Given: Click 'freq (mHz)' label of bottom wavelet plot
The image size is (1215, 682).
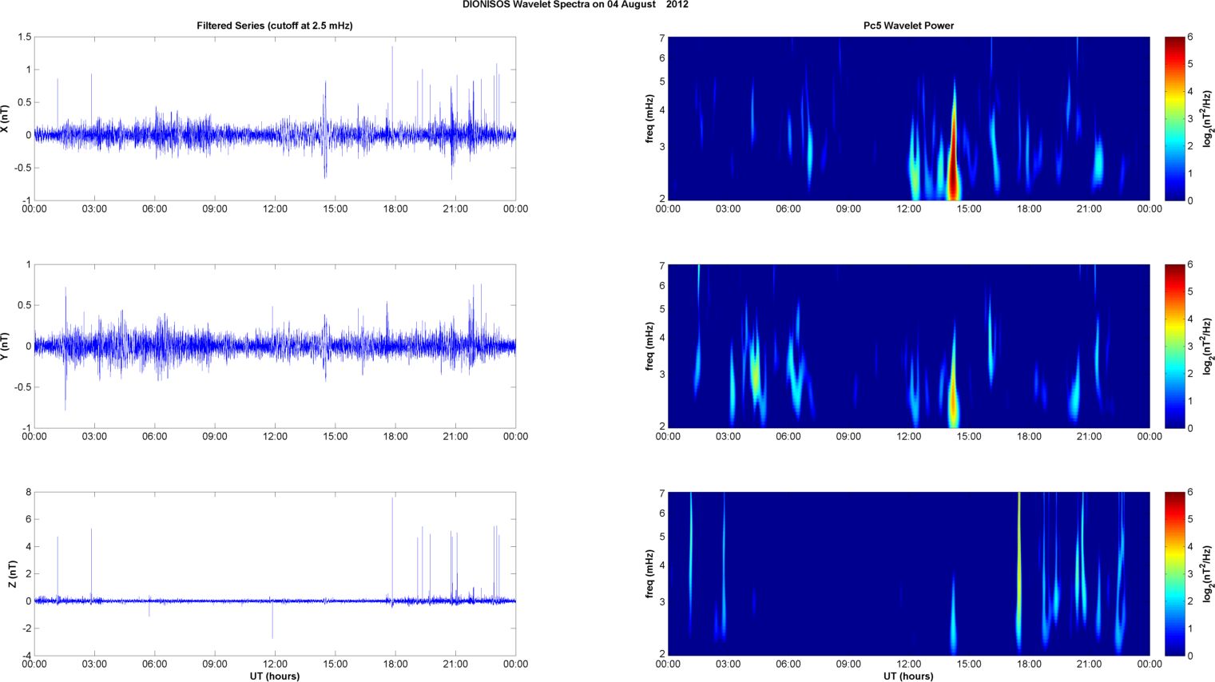Looking at the screenshot, I should pyautogui.click(x=650, y=573).
